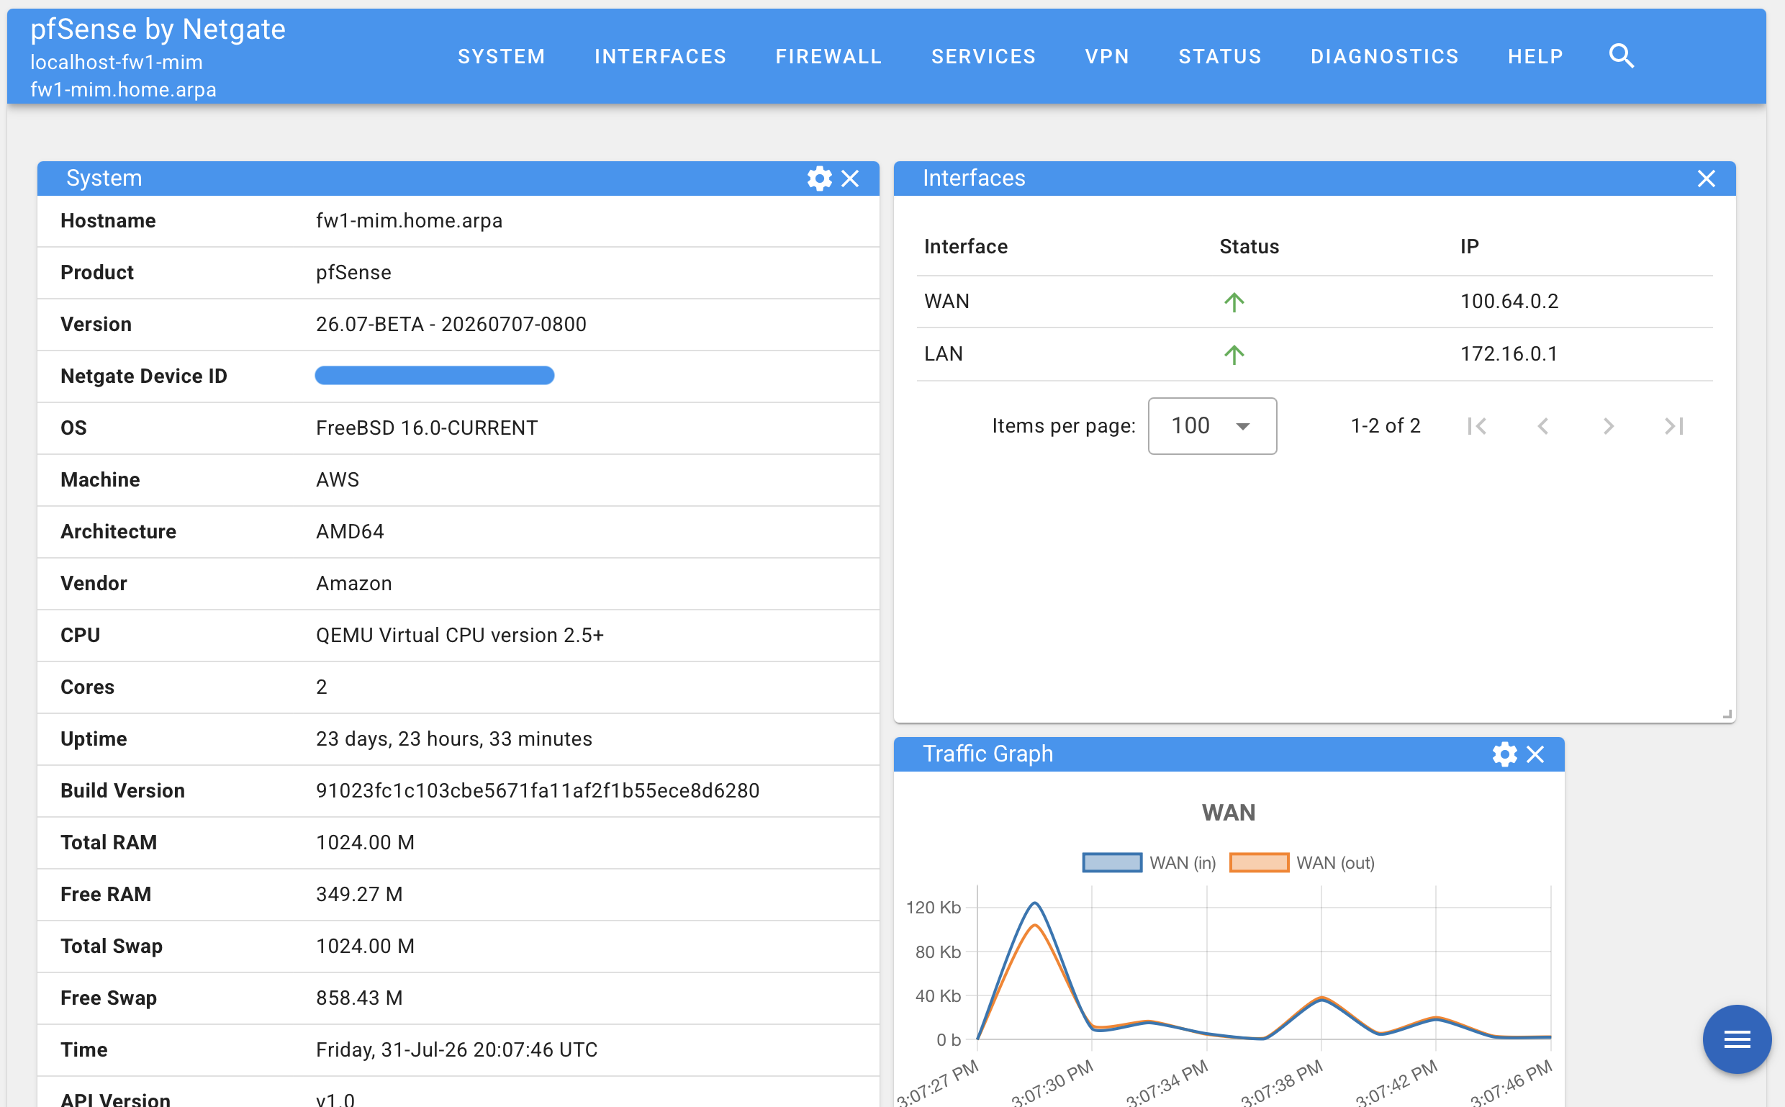Click the Traffic Graph widget title
This screenshot has height=1107, width=1785.
[988, 754]
